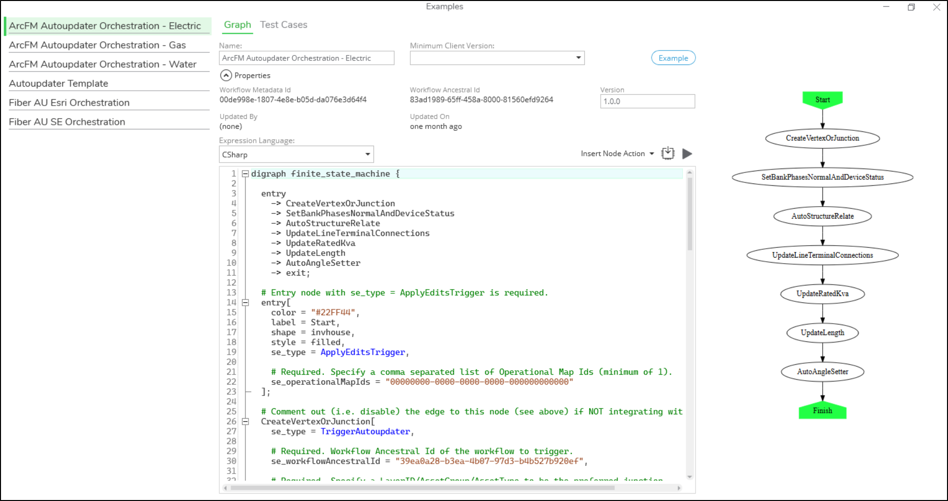Screen dimensions: 948x501
Task: Click the Start node in graph
Action: (822, 100)
